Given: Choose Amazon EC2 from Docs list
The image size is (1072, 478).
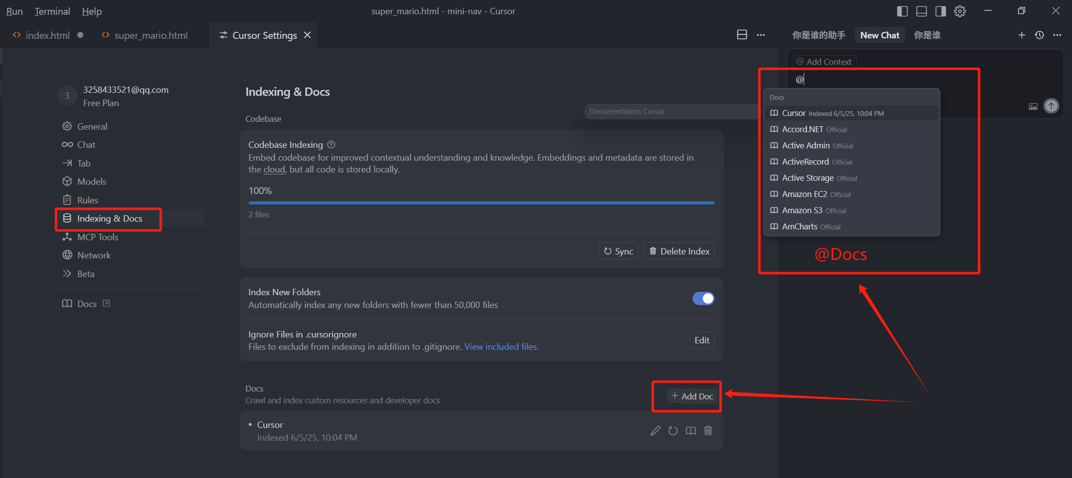Looking at the screenshot, I should pyautogui.click(x=851, y=194).
